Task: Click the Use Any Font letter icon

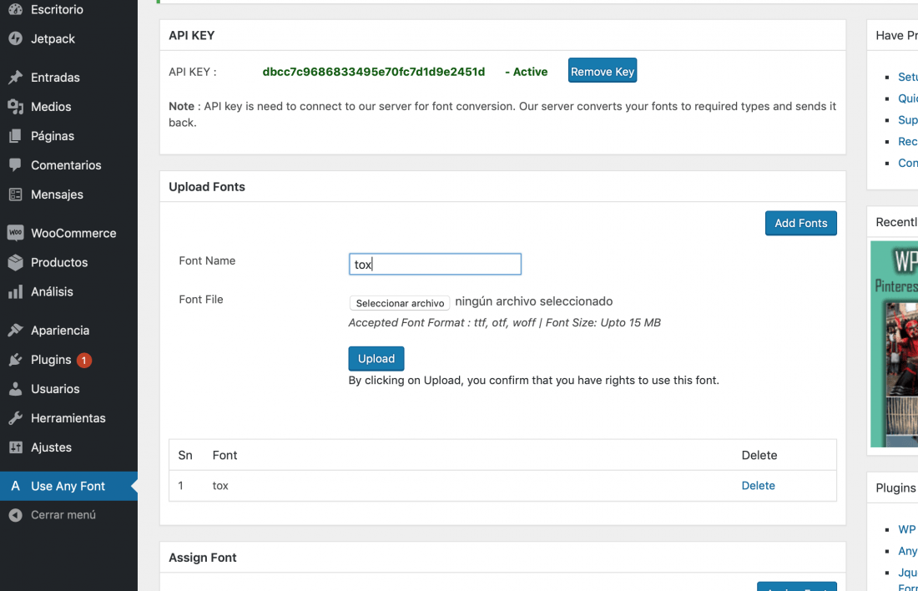Action: [16, 486]
